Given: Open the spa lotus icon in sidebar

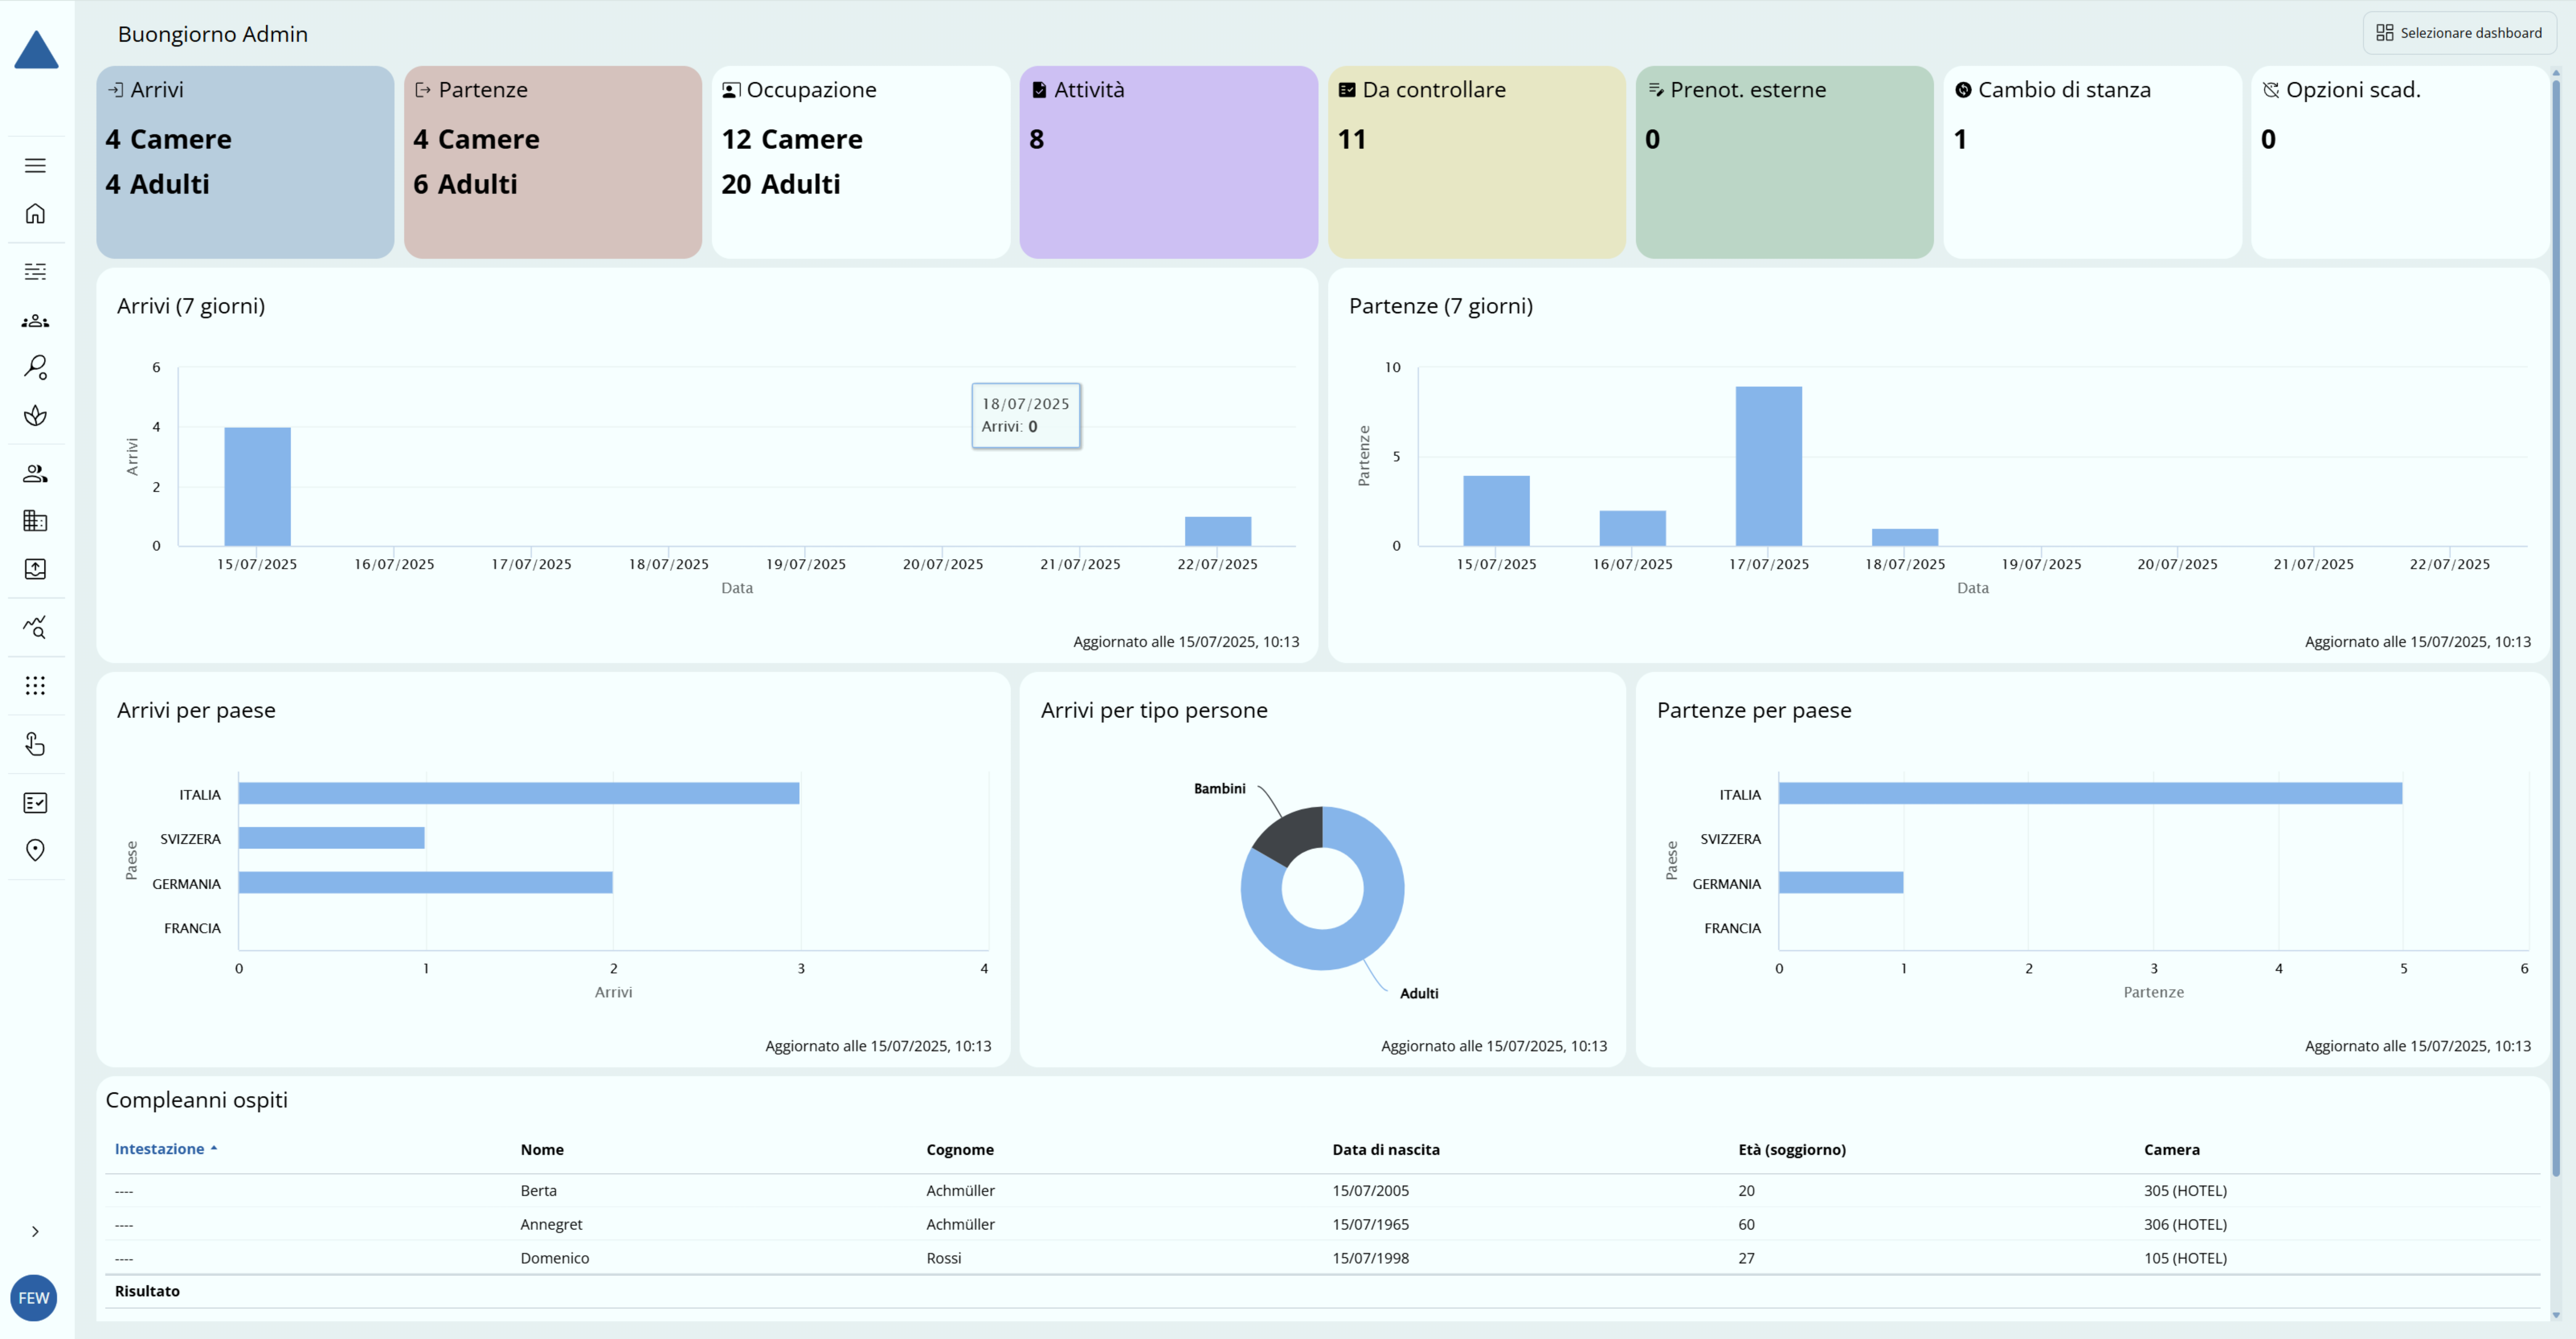Looking at the screenshot, I should [35, 415].
